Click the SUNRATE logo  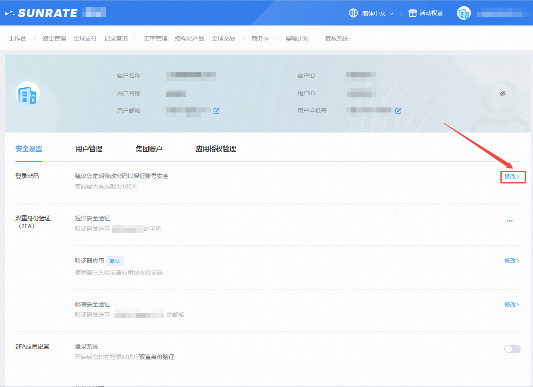(42, 13)
